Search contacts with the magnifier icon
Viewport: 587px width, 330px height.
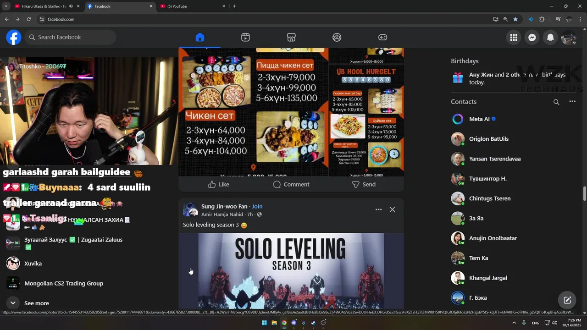point(556,102)
